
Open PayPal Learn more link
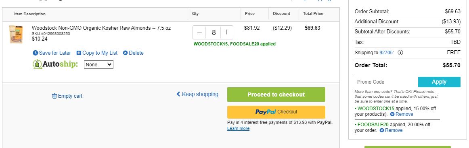click(x=238, y=129)
